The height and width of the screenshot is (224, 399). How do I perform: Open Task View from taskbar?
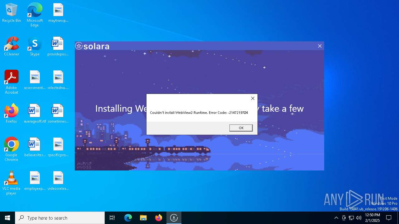[x=112, y=218]
